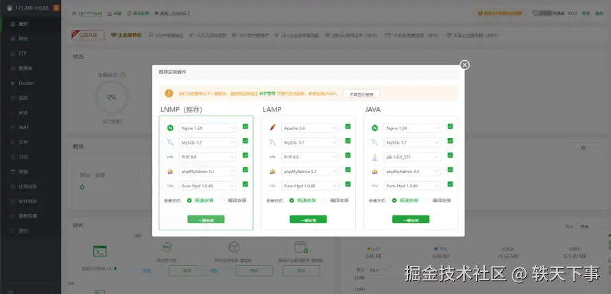Screen dimensions: 611x294
Task: Click the 网站 count value 0 in overview
Action: coord(82,187)
